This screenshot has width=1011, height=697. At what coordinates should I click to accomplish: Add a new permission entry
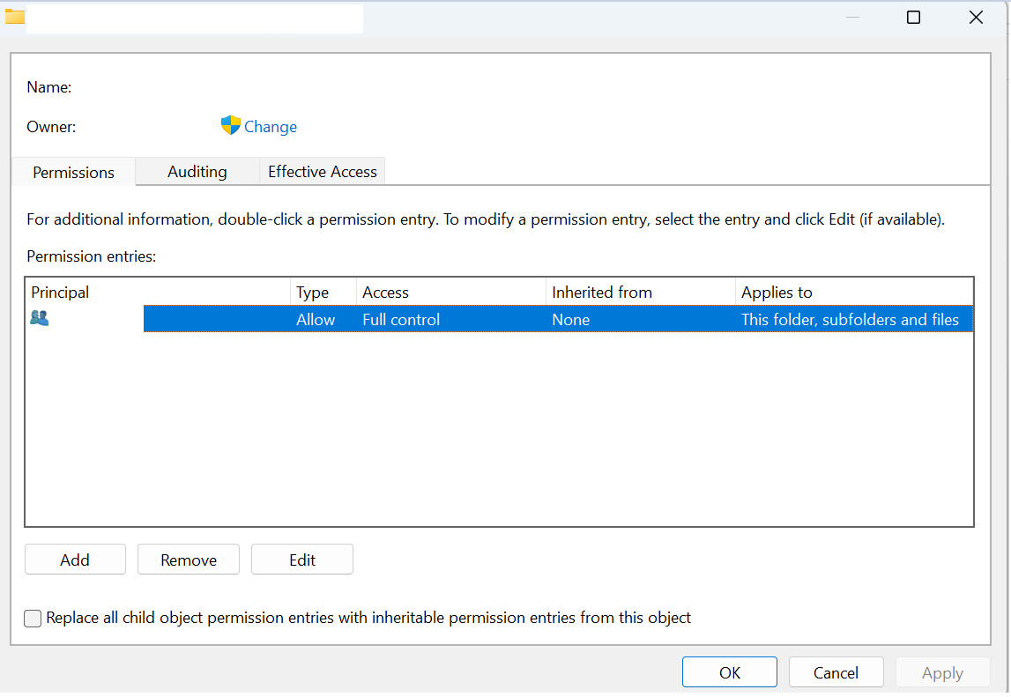[x=75, y=559]
